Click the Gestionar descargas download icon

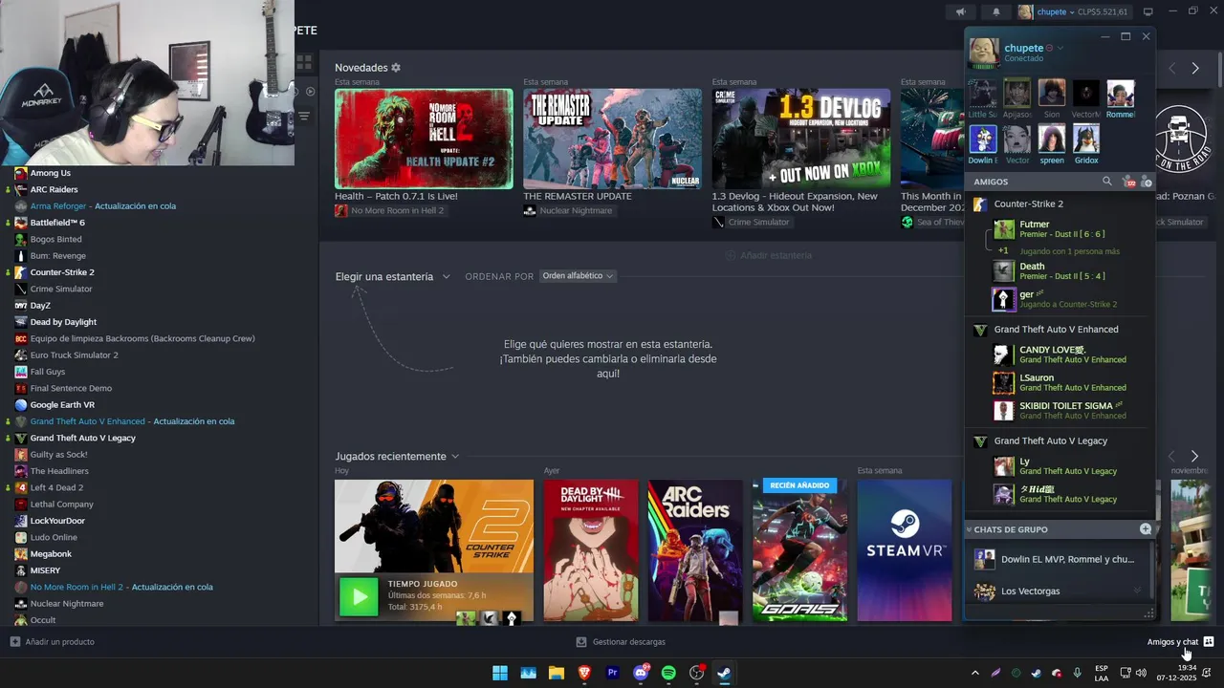pos(581,642)
